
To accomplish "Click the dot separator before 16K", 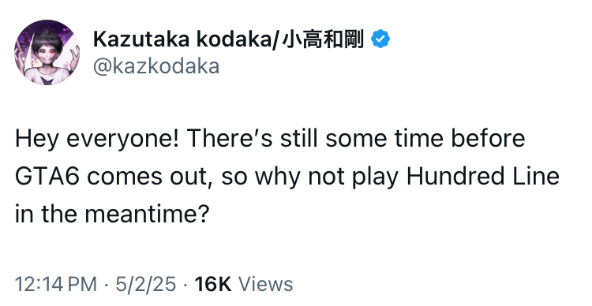I will click(x=185, y=285).
